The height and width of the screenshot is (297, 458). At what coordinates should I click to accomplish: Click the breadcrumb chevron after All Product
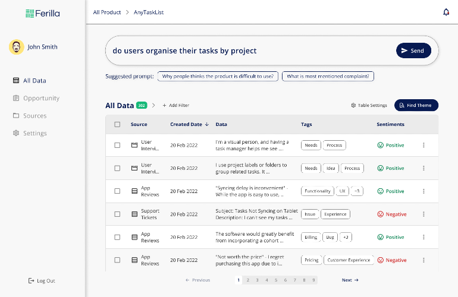[127, 12]
